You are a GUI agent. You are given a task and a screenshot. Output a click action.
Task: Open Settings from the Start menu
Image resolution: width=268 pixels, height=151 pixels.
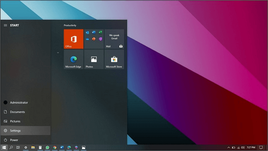pyautogui.click(x=26, y=131)
